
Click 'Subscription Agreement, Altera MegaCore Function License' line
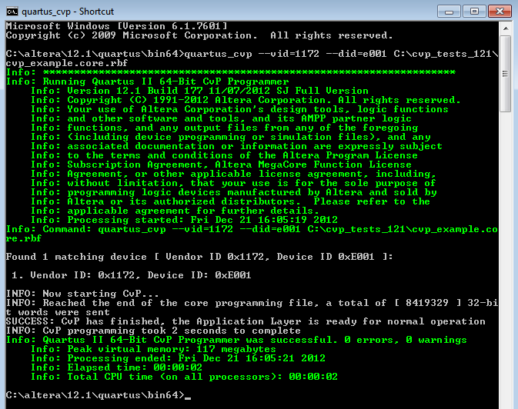pyautogui.click(x=221, y=165)
